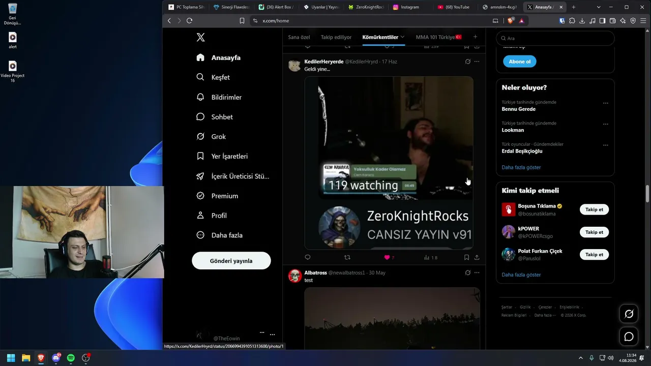Open more options for Lookman trend
The image size is (651, 366).
pos(606,124)
